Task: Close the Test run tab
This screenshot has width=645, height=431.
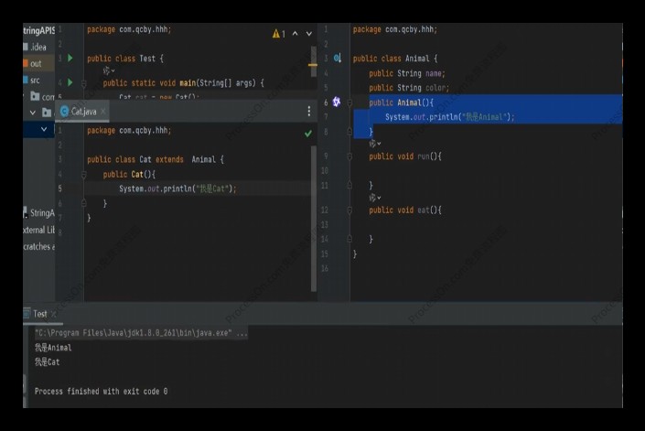Action: [x=53, y=314]
